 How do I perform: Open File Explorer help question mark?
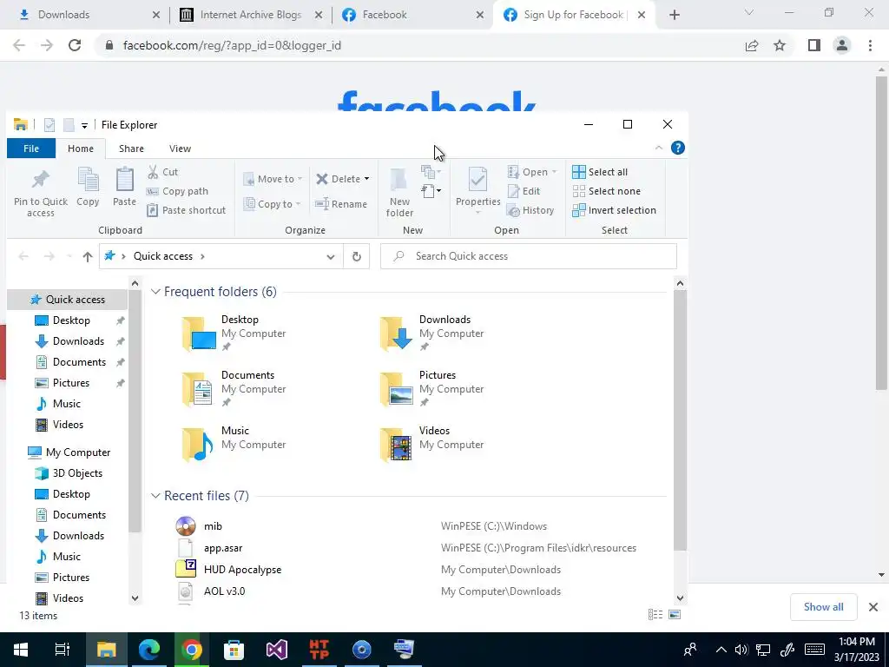677,148
